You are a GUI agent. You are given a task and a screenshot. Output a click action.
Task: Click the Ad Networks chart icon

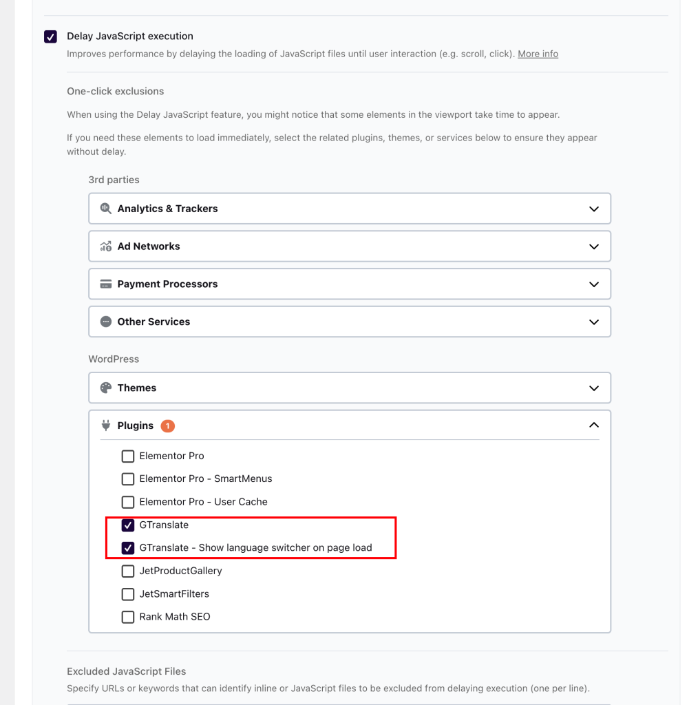[105, 246]
